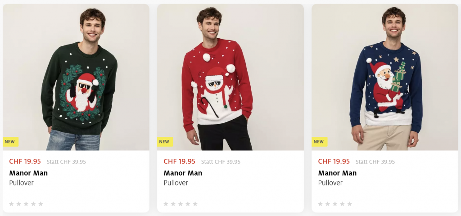Image resolution: width=461 pixels, height=216 pixels.
Task: Open the navy Santa gifts sweater photo
Action: tap(384, 76)
